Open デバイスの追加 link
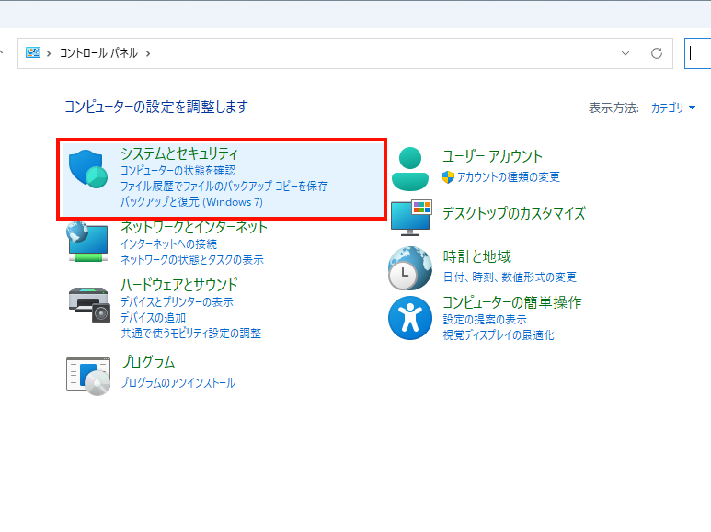Viewport: 711px width, 532px height. [154, 318]
